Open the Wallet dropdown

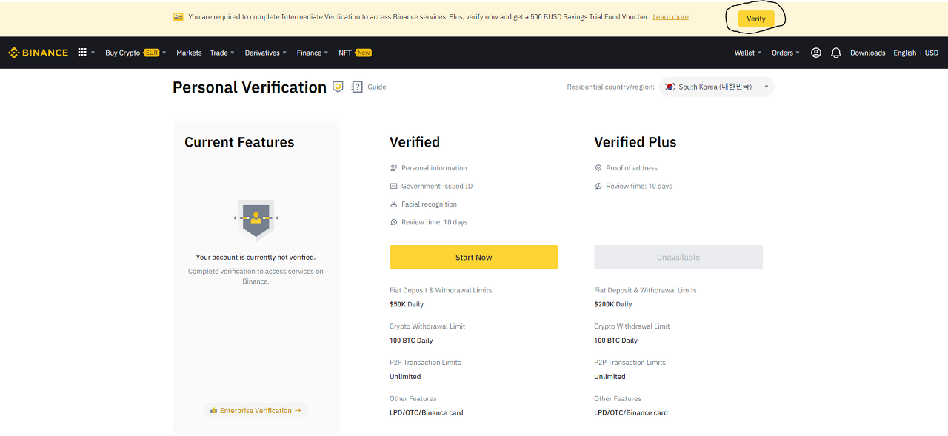[x=748, y=53]
